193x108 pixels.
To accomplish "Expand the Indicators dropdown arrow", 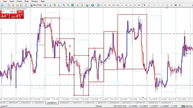I will click(x=89, y=5).
